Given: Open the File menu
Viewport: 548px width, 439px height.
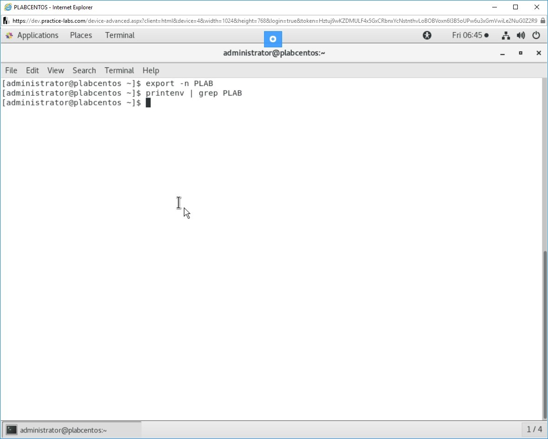Looking at the screenshot, I should [x=11, y=70].
